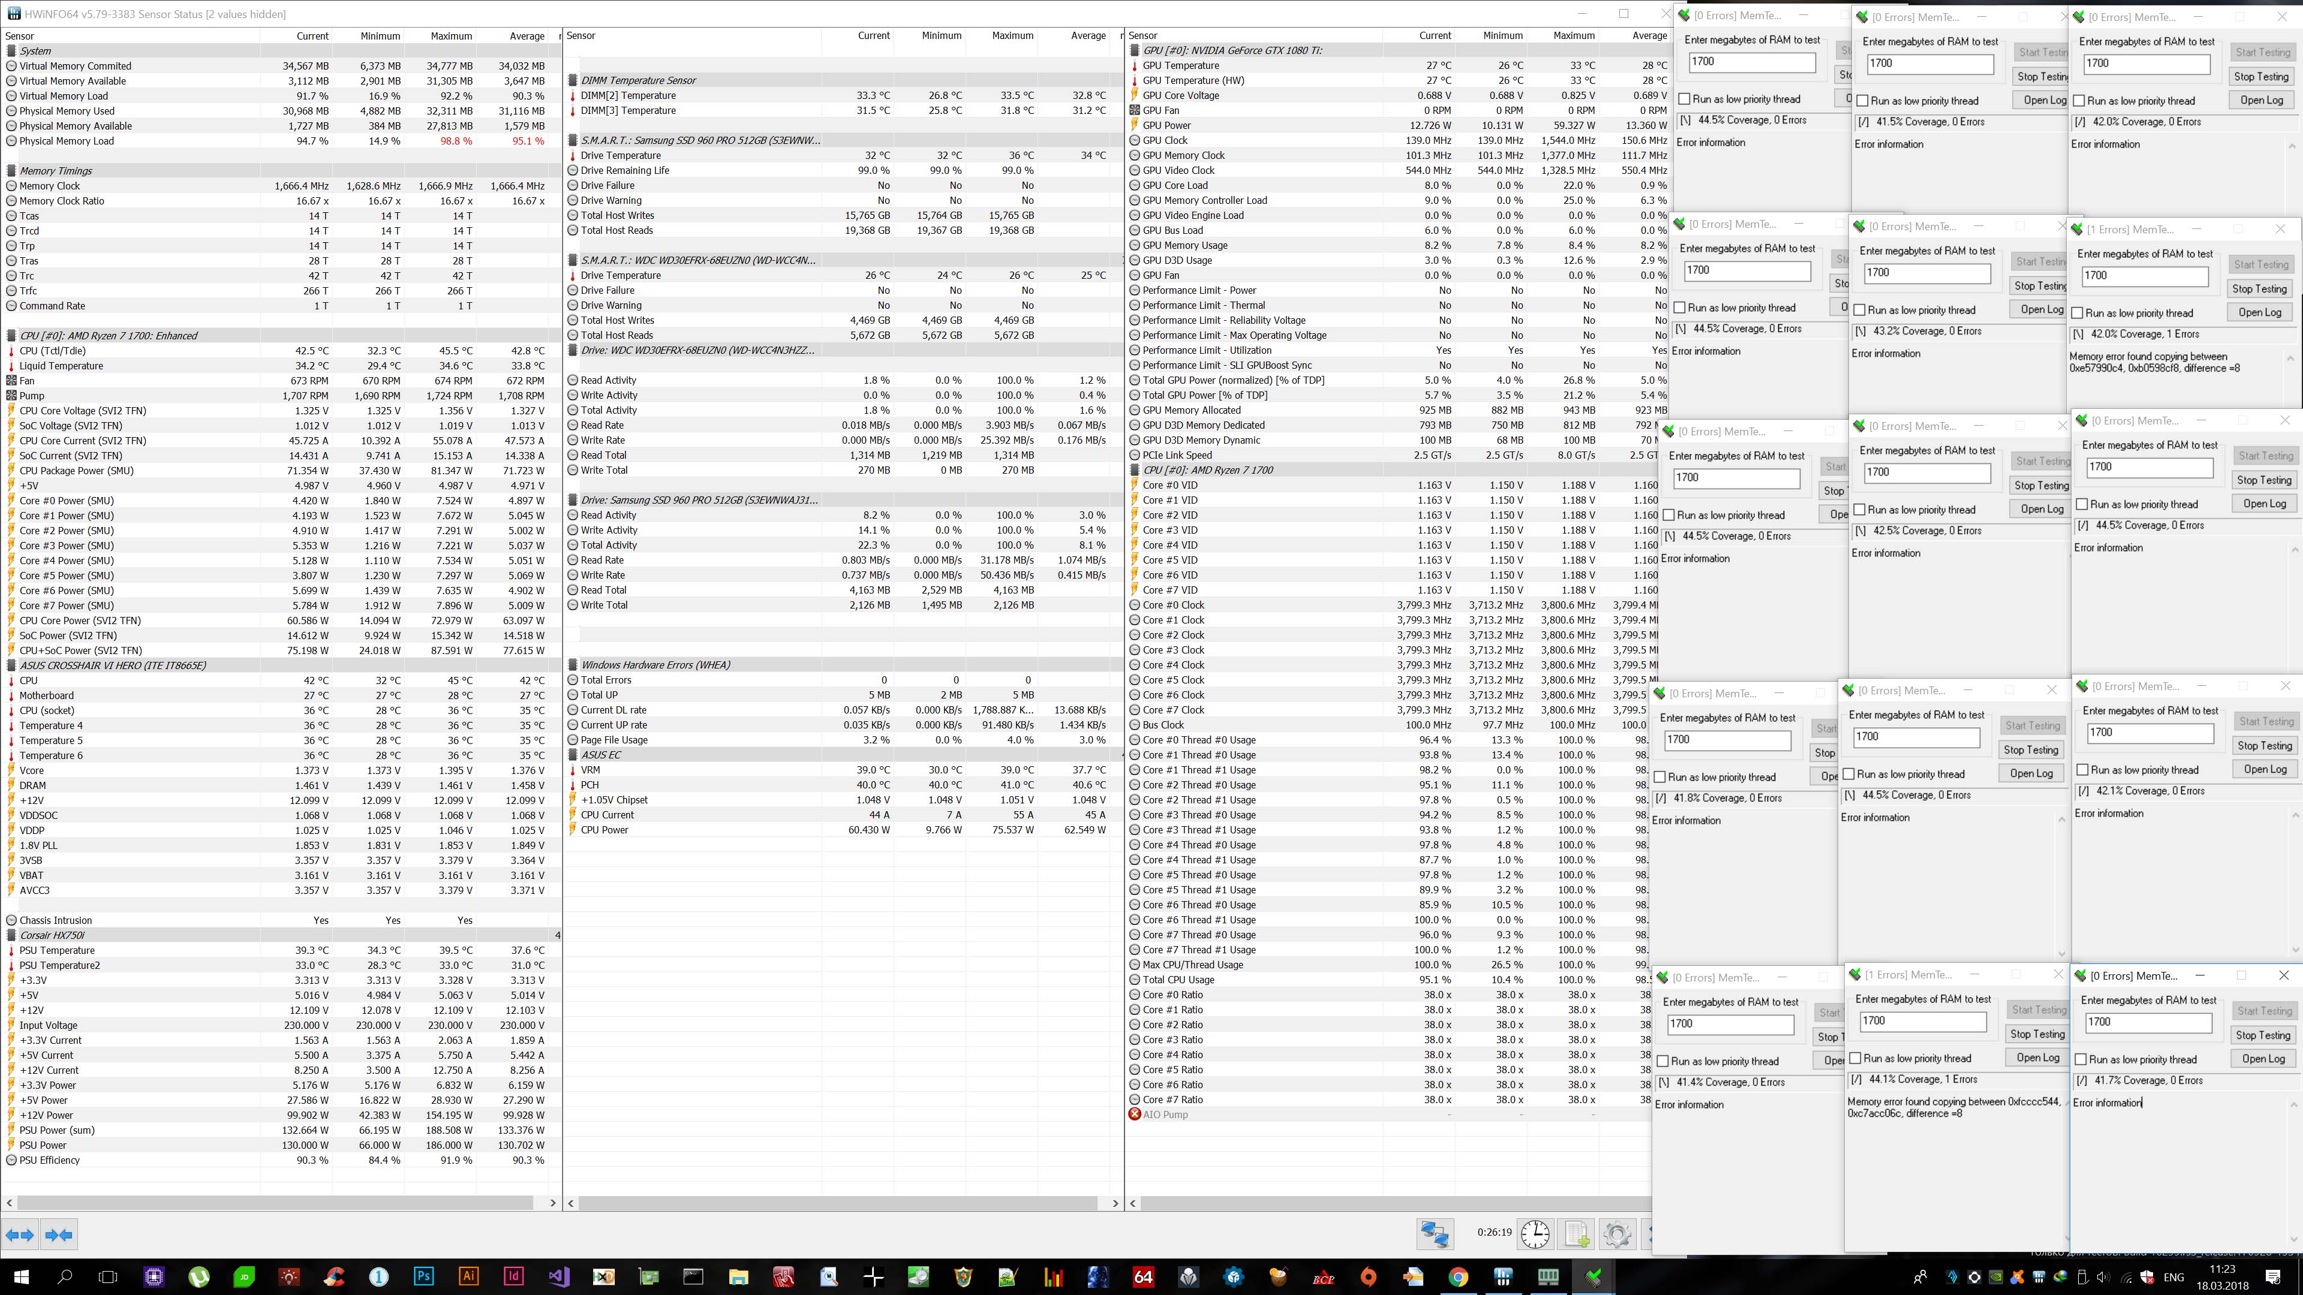Click the Chrome icon in the taskbar
The width and height of the screenshot is (2303, 1295).
pyautogui.click(x=1458, y=1276)
